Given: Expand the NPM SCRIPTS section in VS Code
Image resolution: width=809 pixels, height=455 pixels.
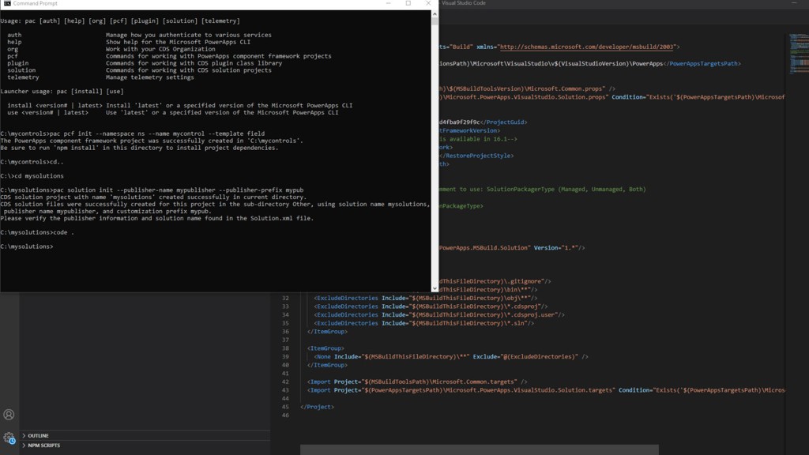Looking at the screenshot, I should [146, 446].
